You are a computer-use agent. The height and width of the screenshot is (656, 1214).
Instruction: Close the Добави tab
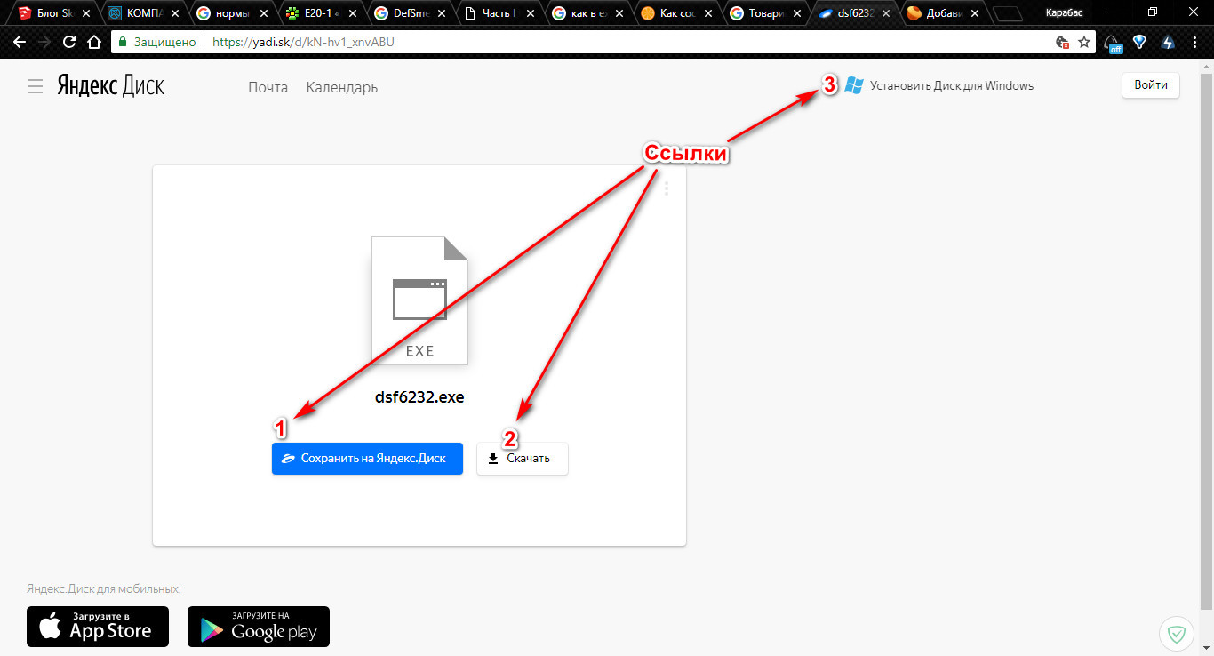pyautogui.click(x=974, y=14)
